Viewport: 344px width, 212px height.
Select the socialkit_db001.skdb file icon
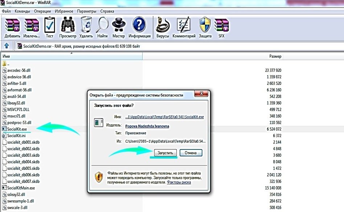point(4,142)
